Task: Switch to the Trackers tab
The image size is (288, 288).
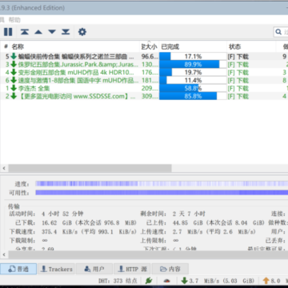Action: pyautogui.click(x=57, y=269)
